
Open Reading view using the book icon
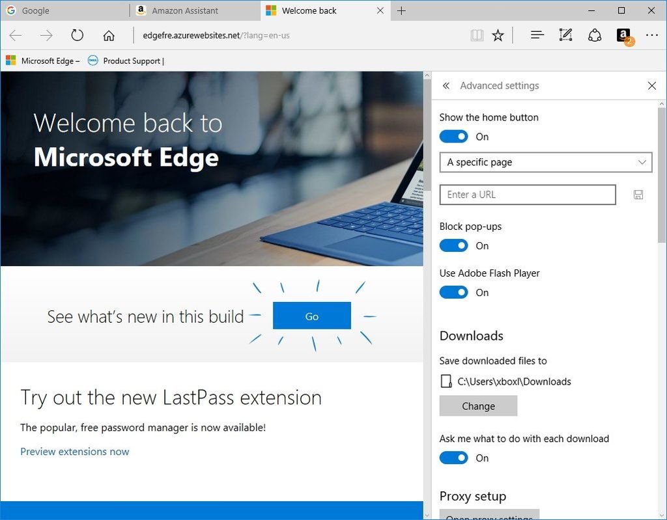[x=477, y=35]
